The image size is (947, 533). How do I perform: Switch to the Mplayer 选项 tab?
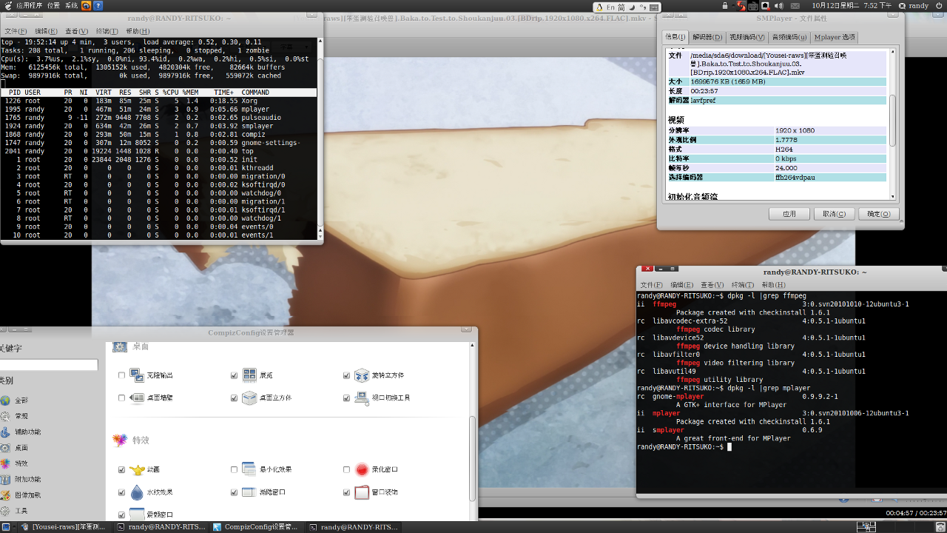[835, 37]
